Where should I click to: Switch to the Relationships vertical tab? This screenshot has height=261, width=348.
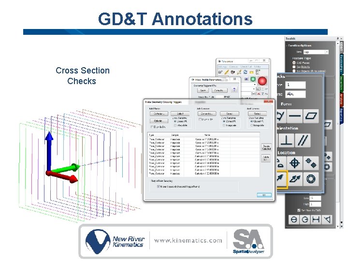341,64
